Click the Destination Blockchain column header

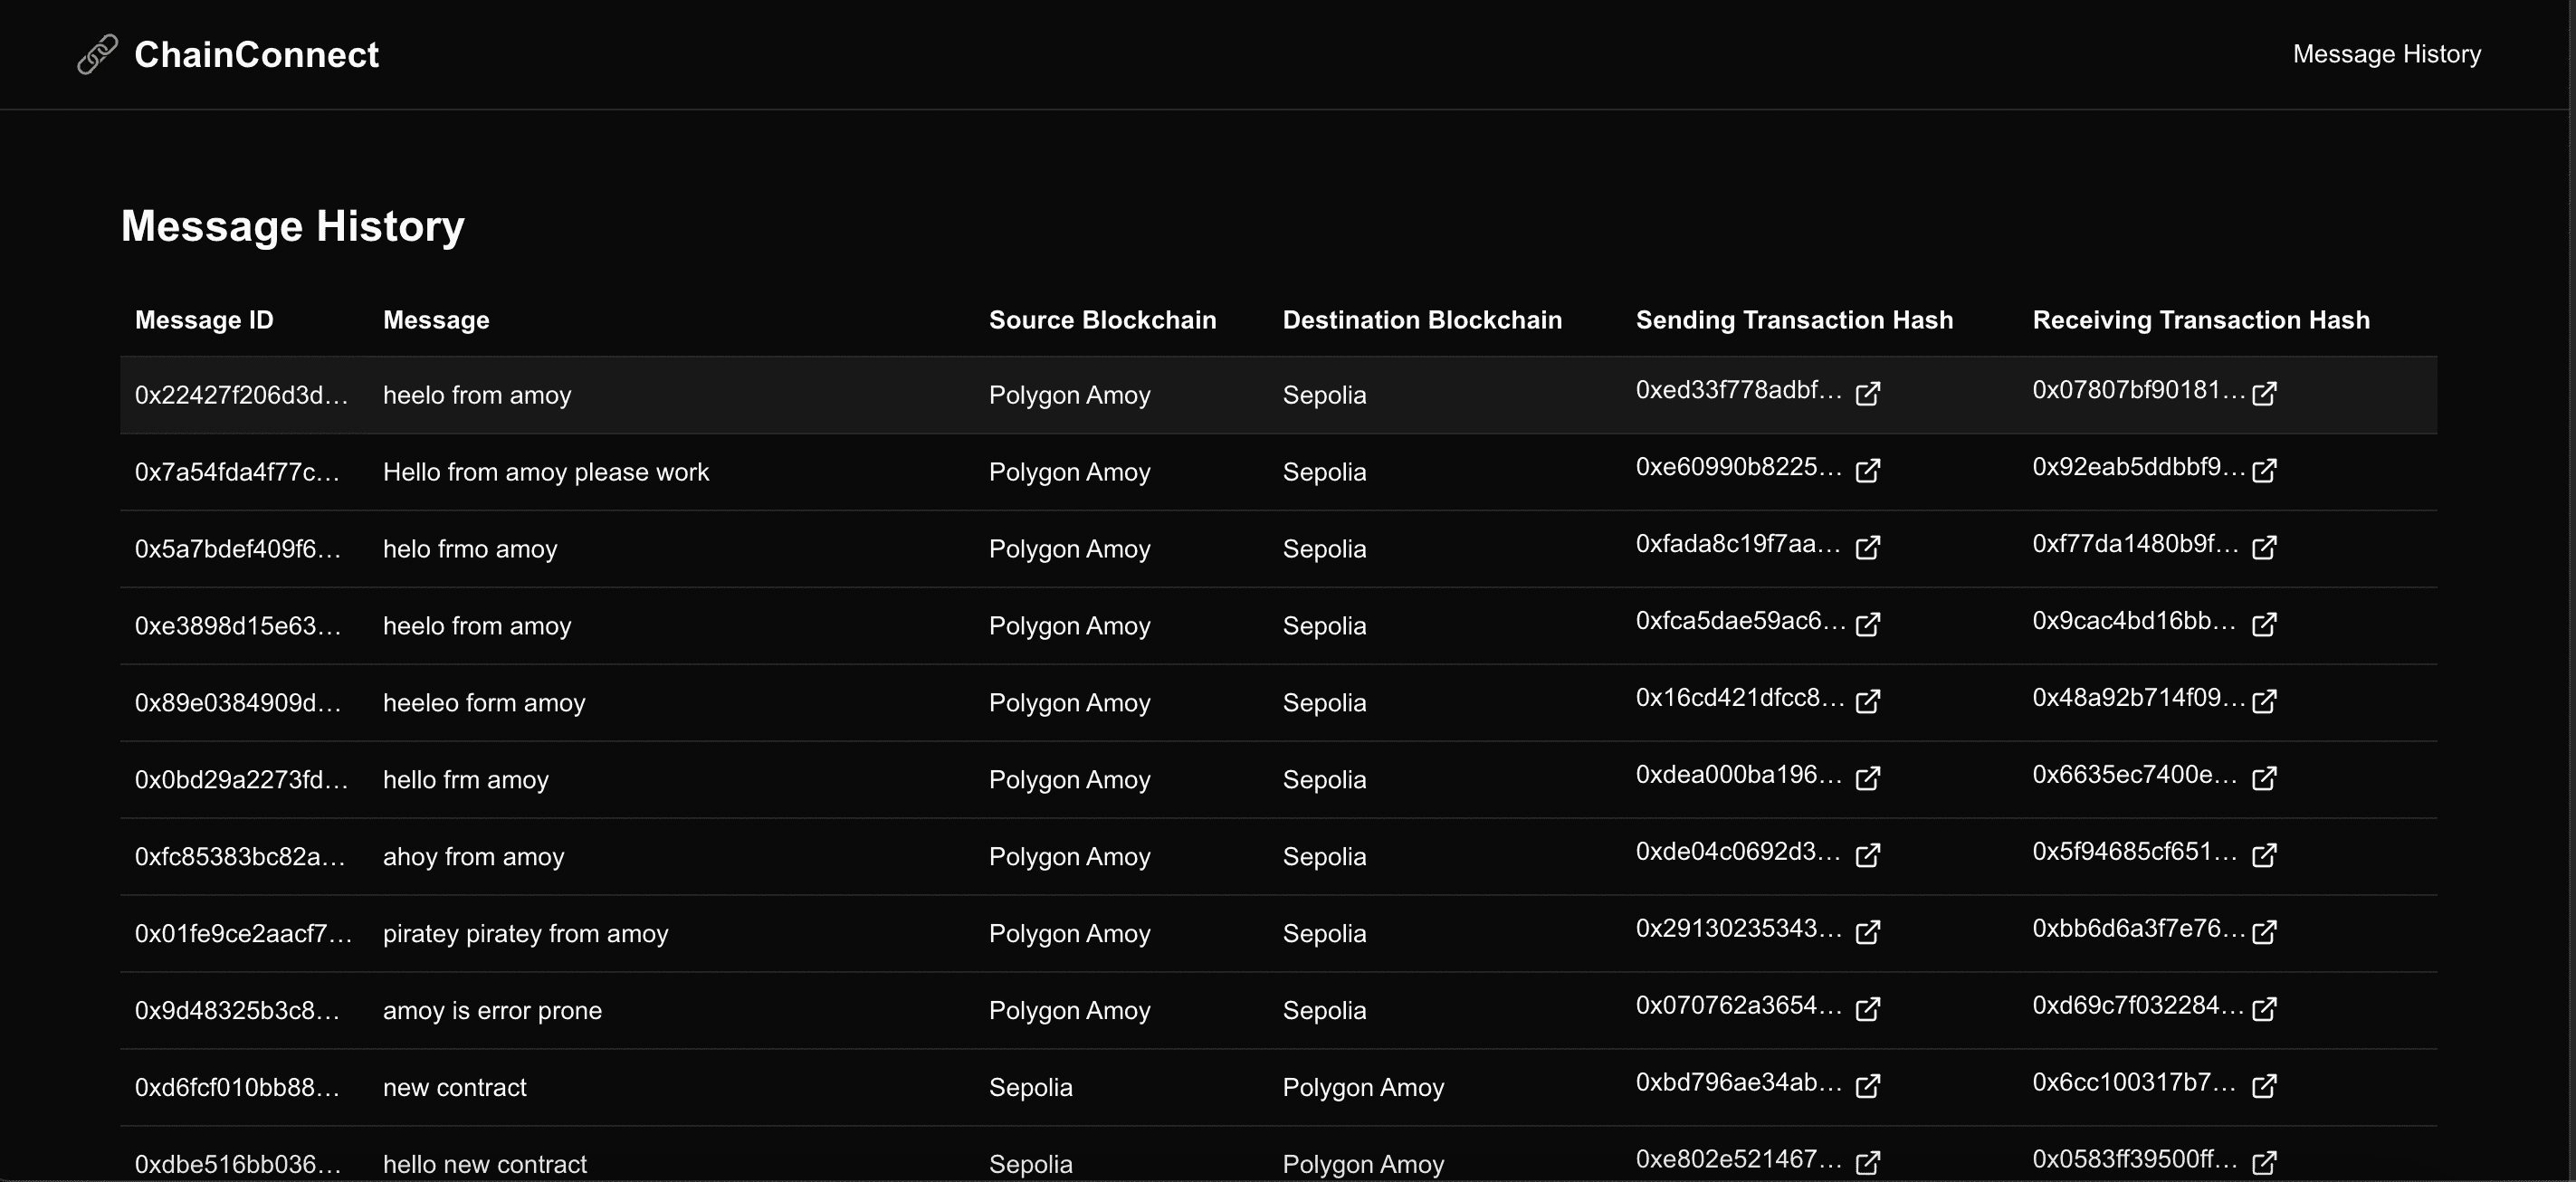1422,320
